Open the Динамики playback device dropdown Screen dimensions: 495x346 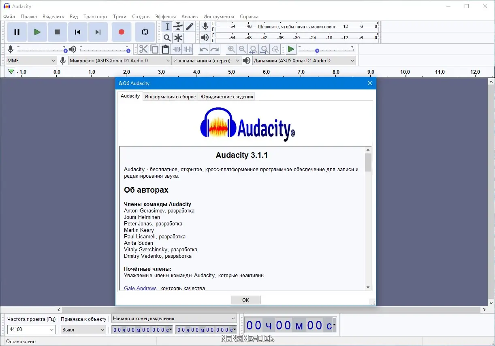(x=304, y=61)
